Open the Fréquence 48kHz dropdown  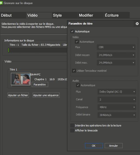(x=117, y=107)
